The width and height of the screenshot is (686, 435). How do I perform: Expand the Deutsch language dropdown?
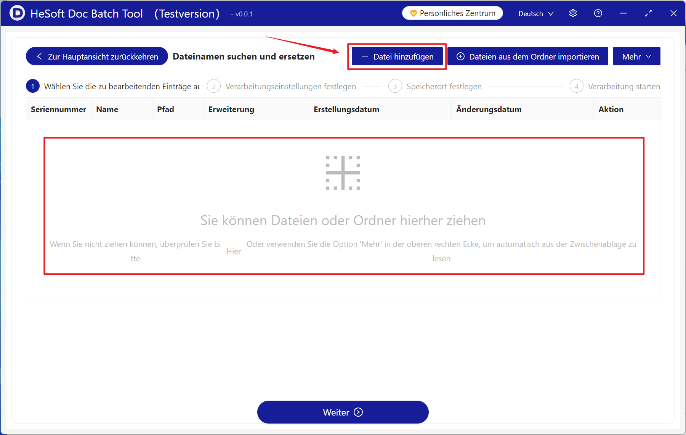[x=536, y=14]
